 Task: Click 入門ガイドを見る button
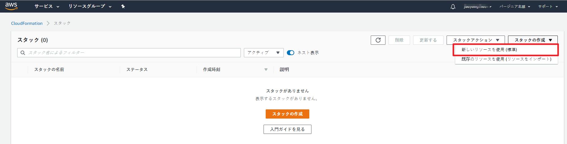tap(287, 129)
